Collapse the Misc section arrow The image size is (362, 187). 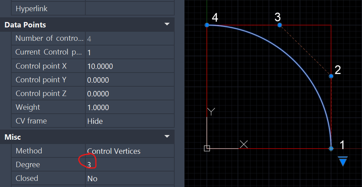(x=167, y=137)
